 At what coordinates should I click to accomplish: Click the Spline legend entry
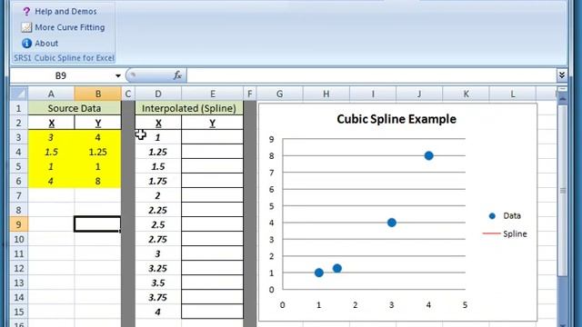[505, 233]
